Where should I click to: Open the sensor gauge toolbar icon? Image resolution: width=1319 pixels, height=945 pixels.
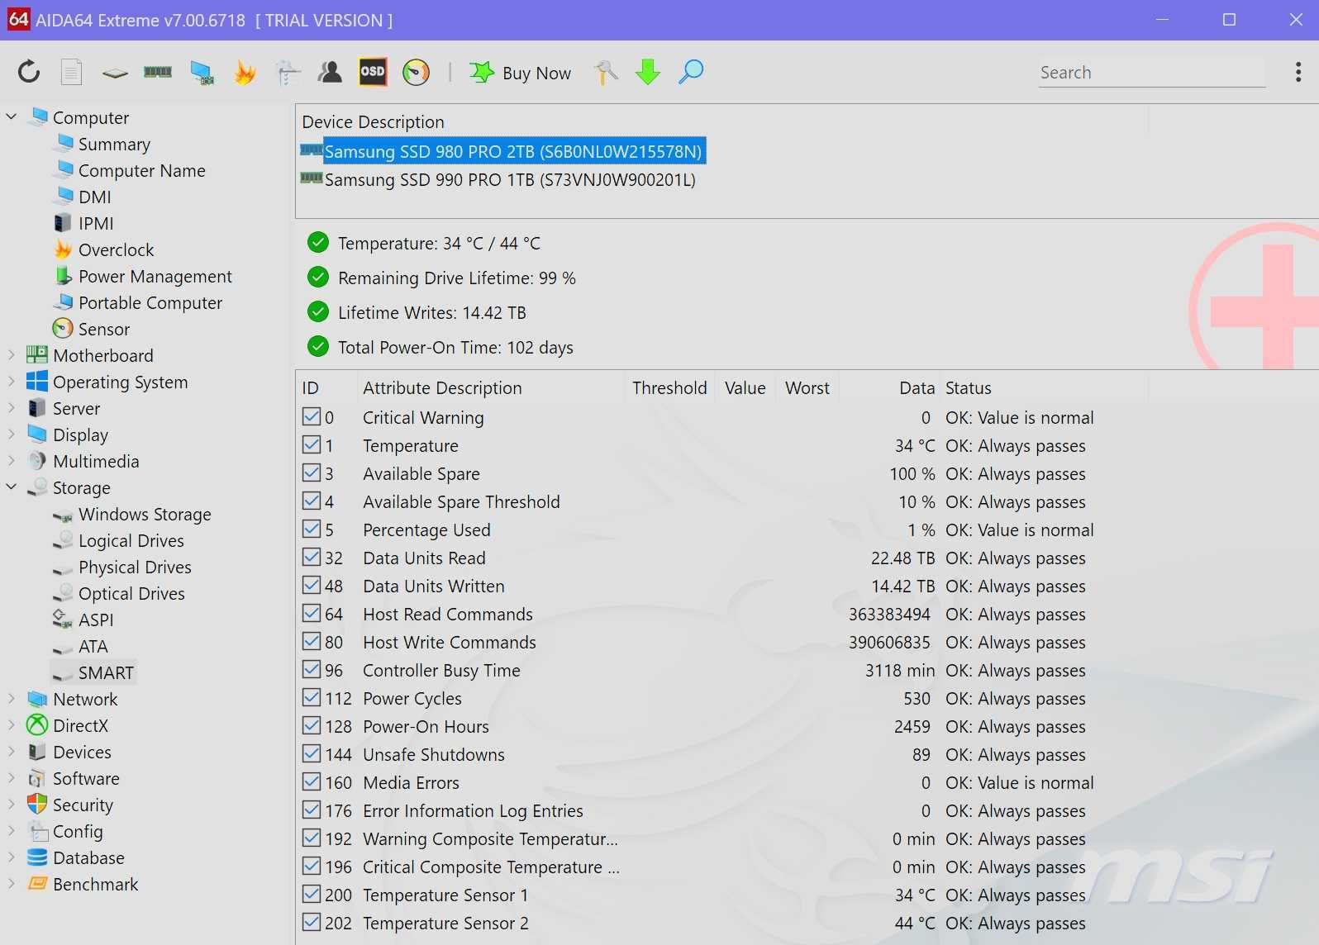pyautogui.click(x=416, y=73)
